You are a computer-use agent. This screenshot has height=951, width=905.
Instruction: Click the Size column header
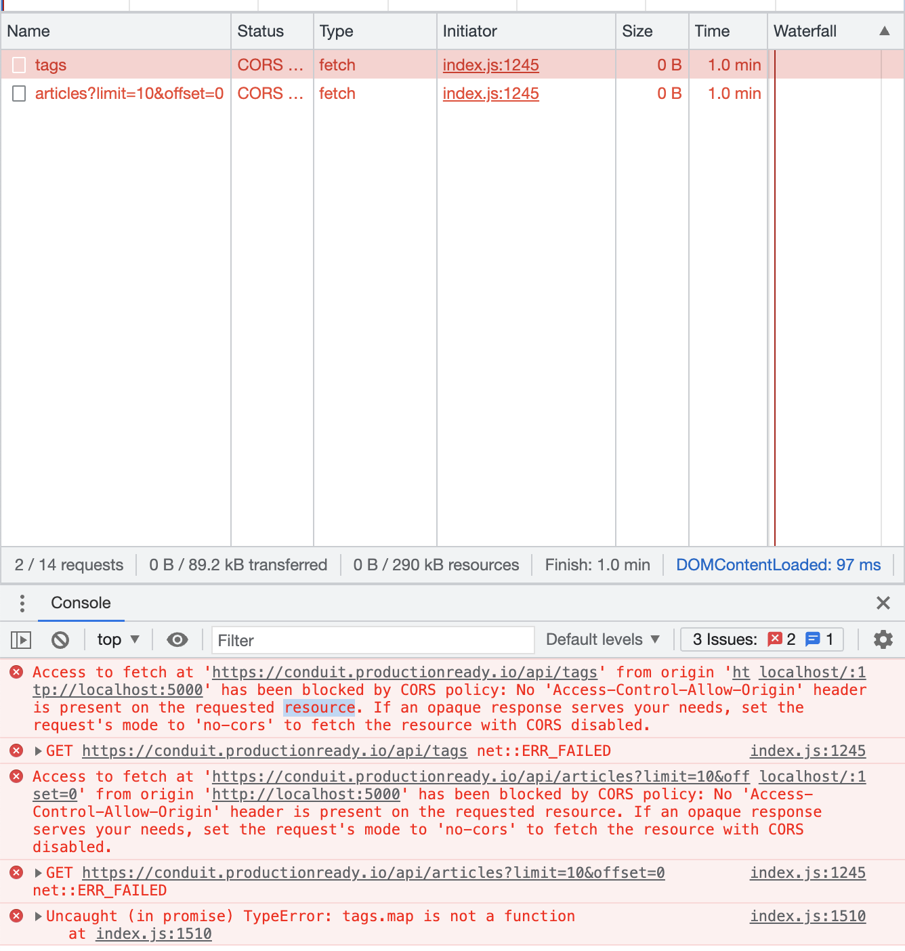(x=637, y=30)
